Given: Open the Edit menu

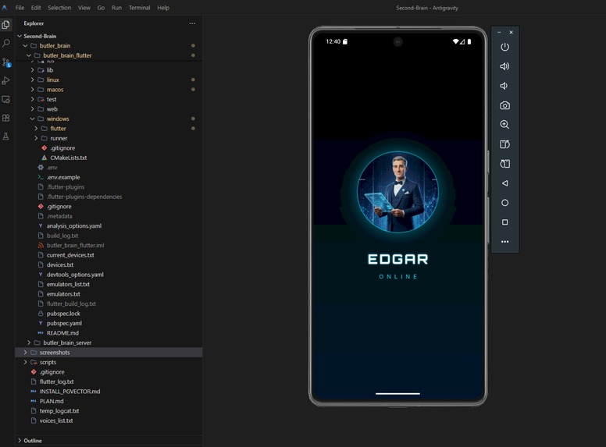Looking at the screenshot, I should tap(36, 8).
